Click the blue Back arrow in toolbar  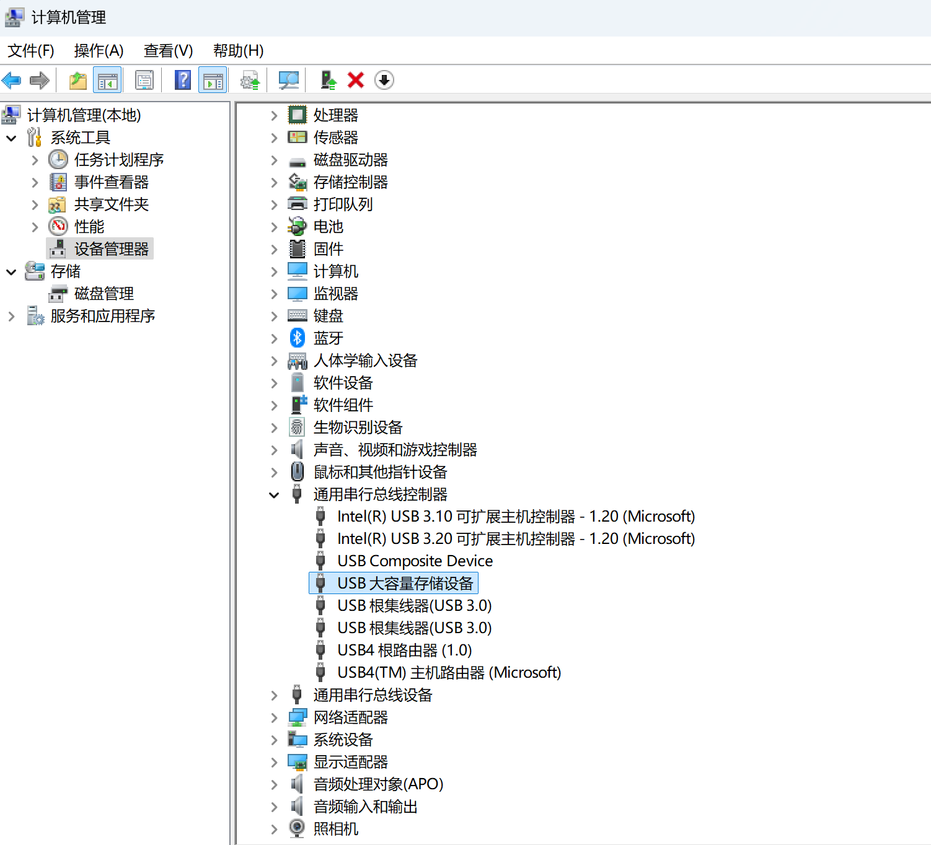pyautogui.click(x=12, y=80)
